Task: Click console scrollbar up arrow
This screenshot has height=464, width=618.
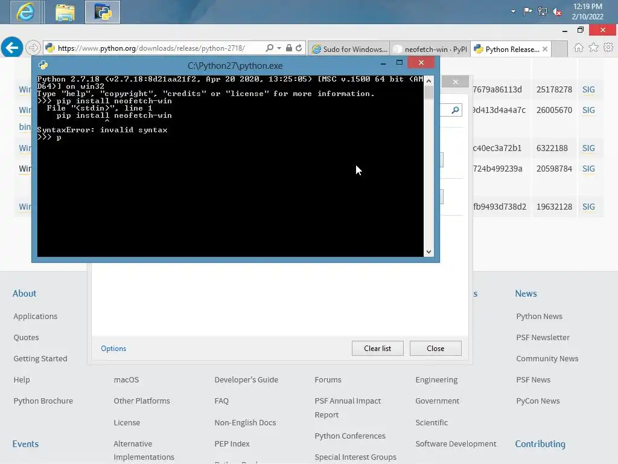Action: click(x=429, y=81)
